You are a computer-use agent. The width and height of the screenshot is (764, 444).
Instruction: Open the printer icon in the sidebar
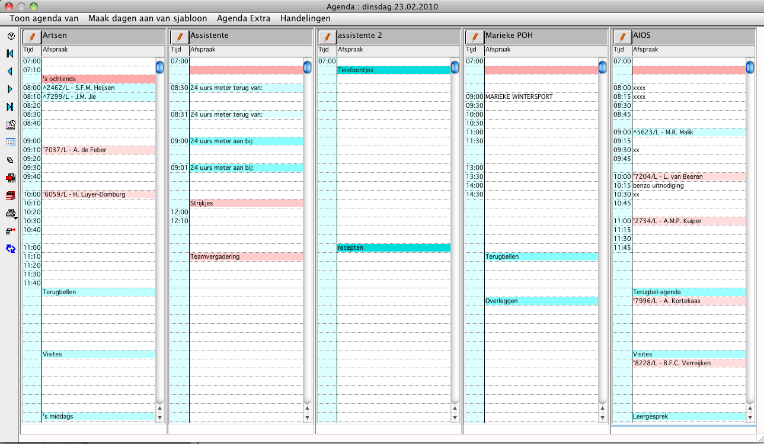[11, 213]
